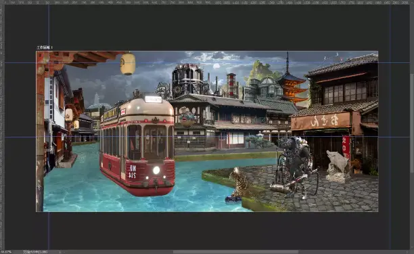
Task: Open the status bar info arrow menu
Action: (x=60, y=252)
